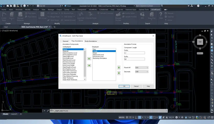The image size is (214, 124).
Task: Open the quick access toolbar customize dropdown
Action: pyautogui.click(x=62, y=6)
